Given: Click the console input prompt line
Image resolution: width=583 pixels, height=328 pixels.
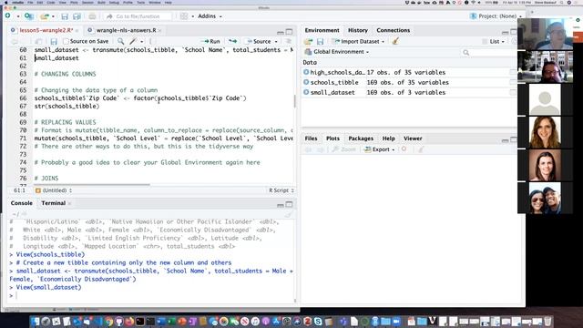Looking at the screenshot, I should tap(152, 295).
